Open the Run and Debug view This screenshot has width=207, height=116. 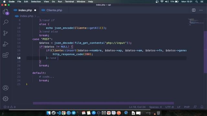[5, 44]
